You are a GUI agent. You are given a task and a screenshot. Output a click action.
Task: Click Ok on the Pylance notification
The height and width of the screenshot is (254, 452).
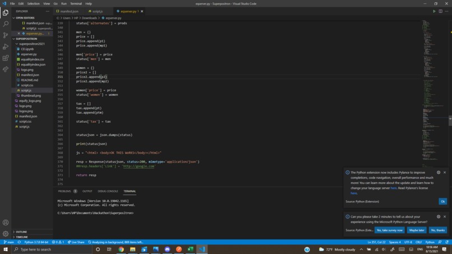click(x=443, y=201)
